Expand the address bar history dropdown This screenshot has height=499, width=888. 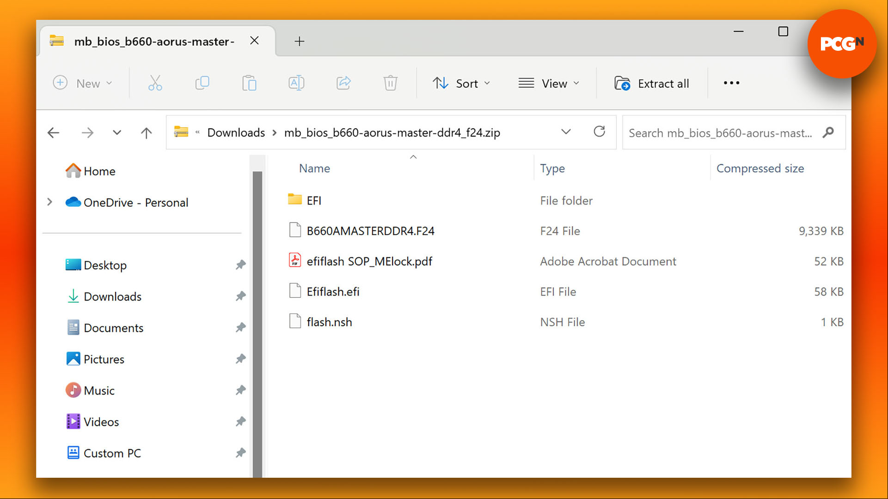point(566,132)
